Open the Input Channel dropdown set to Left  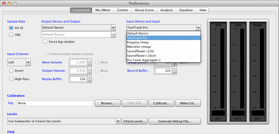pos(19,62)
